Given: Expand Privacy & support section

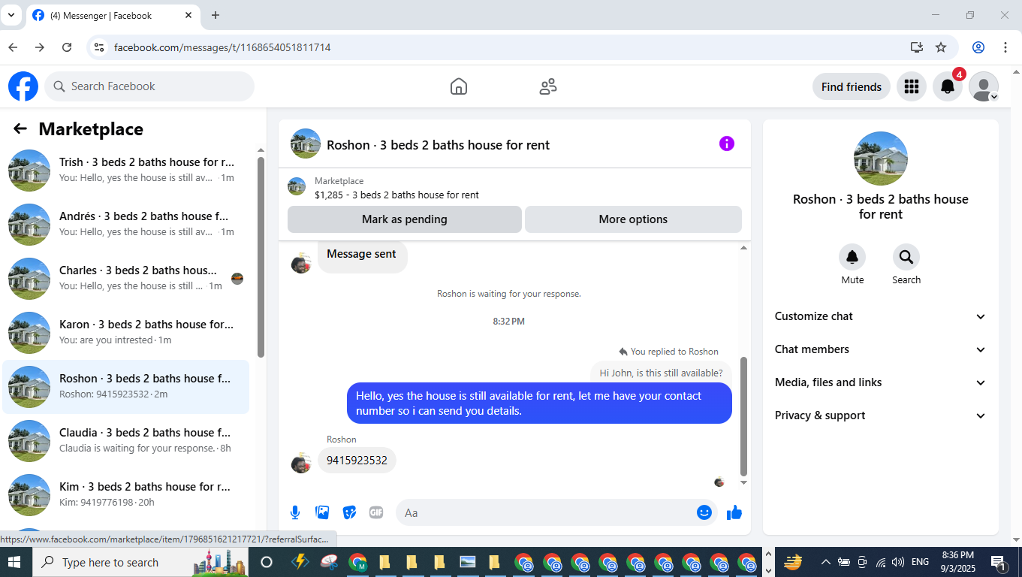Looking at the screenshot, I should coord(880,415).
